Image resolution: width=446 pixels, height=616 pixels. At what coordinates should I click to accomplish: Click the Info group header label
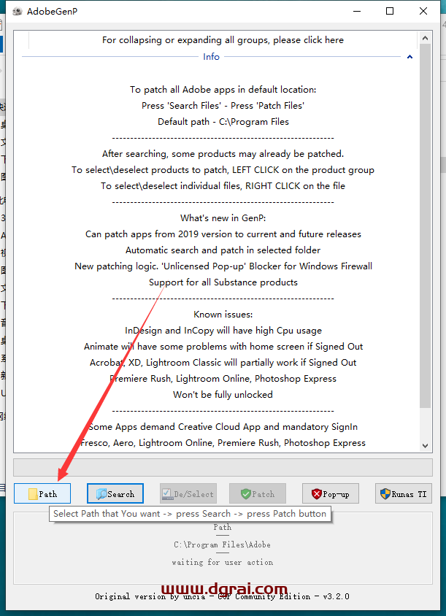coord(211,57)
